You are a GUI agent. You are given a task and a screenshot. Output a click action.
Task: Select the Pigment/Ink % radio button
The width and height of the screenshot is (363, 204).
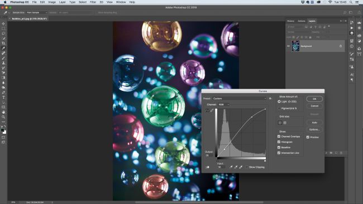[x=279, y=108]
